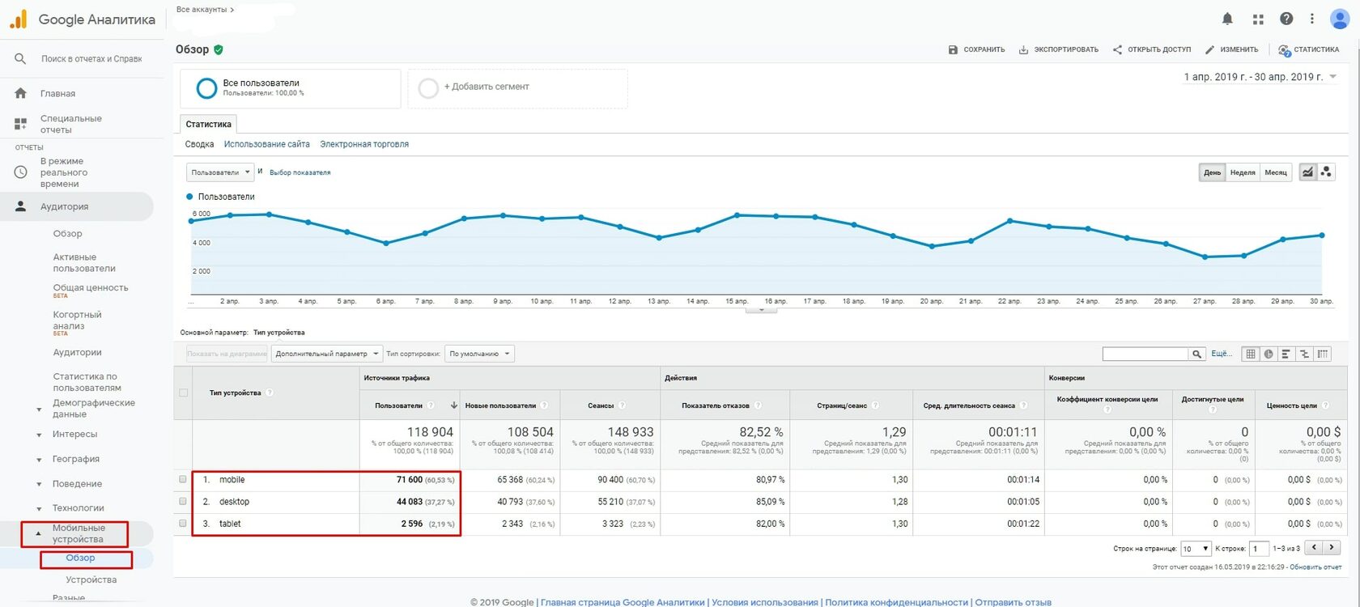Click the Выбор показателя link
1360x607 pixels.
(300, 172)
